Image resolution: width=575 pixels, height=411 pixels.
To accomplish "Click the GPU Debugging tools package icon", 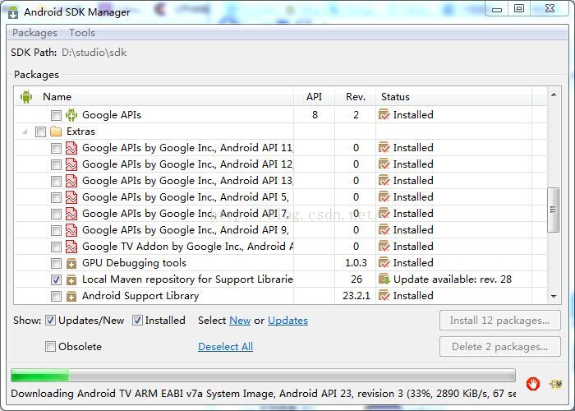I will tap(71, 264).
